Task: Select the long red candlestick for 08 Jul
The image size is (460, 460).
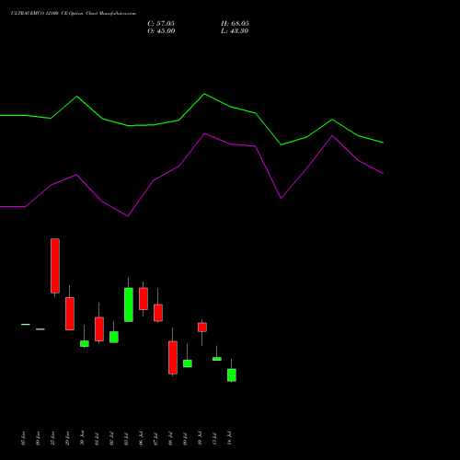Action: pyautogui.click(x=173, y=358)
